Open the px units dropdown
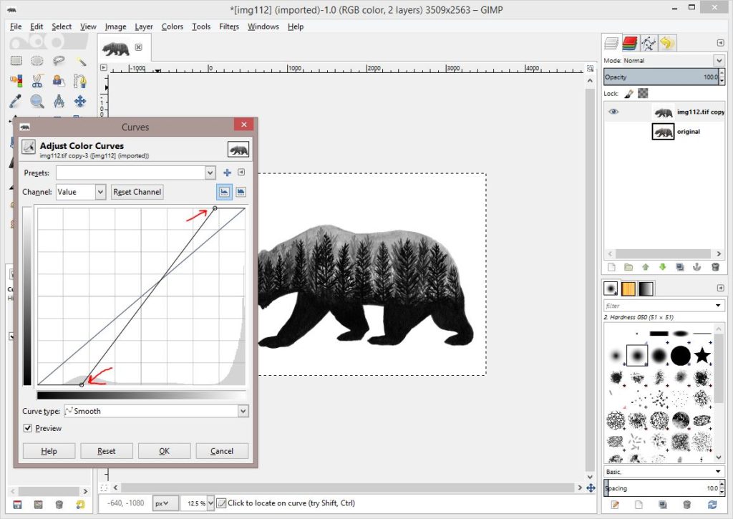733x519 pixels. click(165, 503)
